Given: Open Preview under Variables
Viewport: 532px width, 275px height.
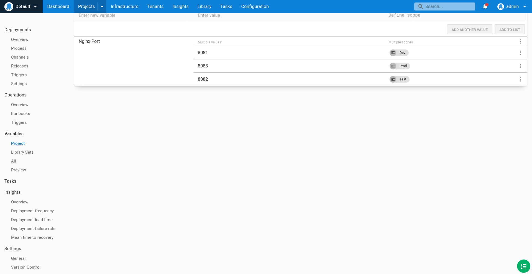Looking at the screenshot, I should click(19, 170).
